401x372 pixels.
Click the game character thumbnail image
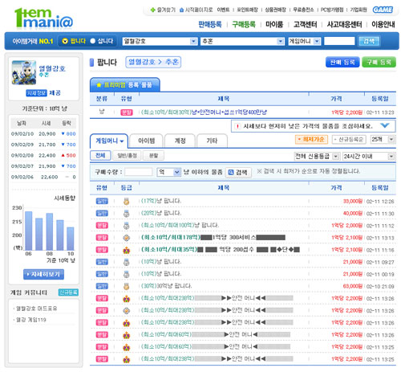(24, 72)
